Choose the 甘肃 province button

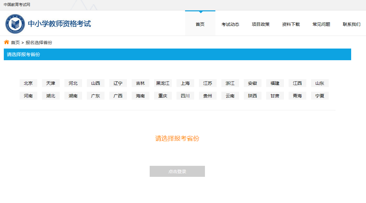pyautogui.click(x=275, y=96)
